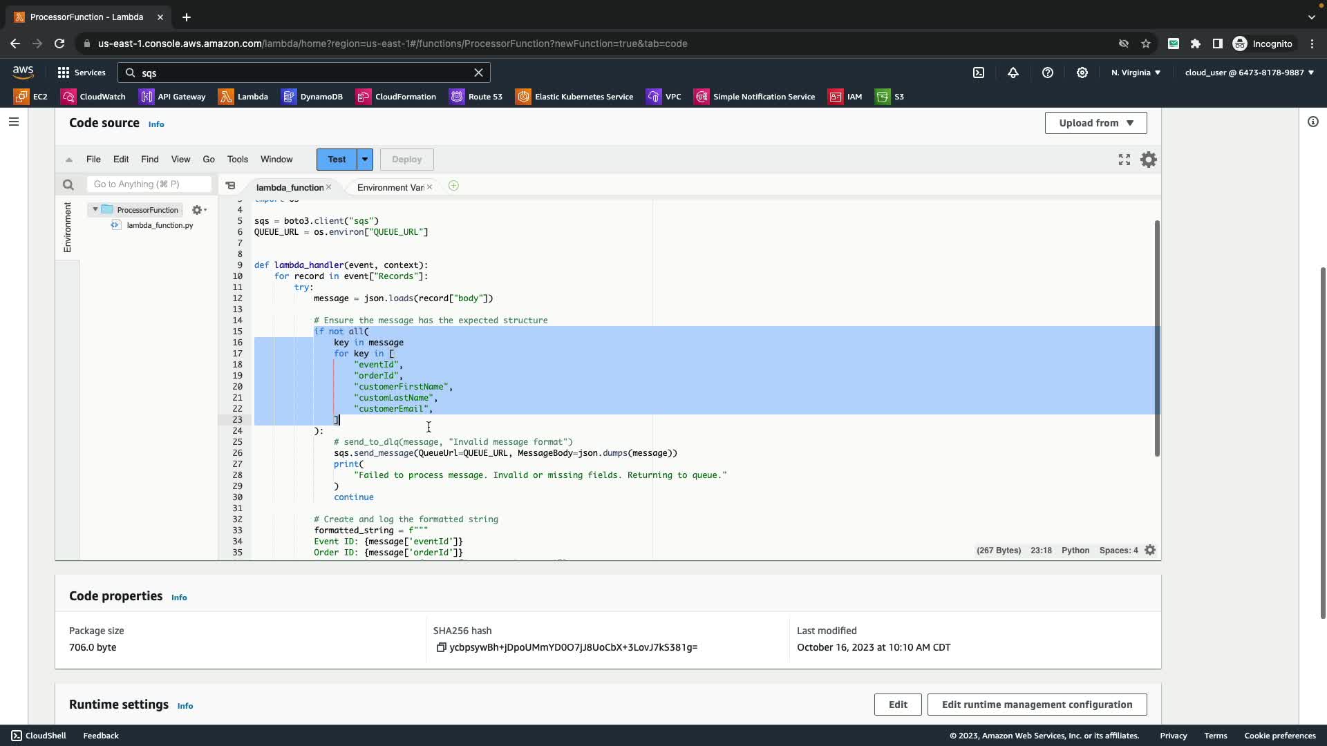Open the side navigation hamburger menu
1327x746 pixels.
pyautogui.click(x=14, y=122)
